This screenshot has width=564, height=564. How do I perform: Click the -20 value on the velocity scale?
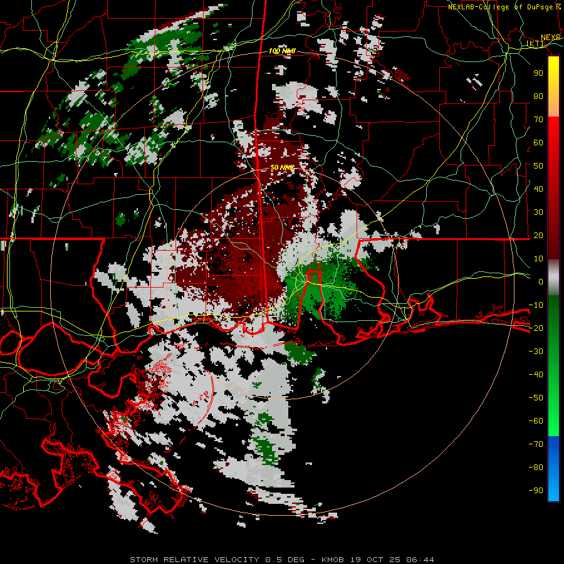tap(536, 328)
